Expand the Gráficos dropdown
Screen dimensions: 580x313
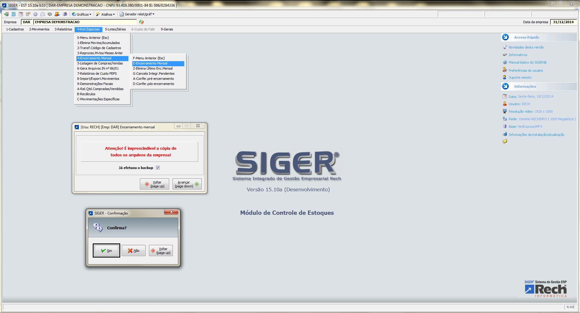pos(82,14)
